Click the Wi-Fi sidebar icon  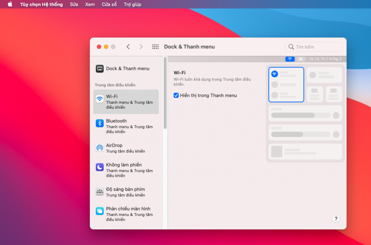pos(100,99)
